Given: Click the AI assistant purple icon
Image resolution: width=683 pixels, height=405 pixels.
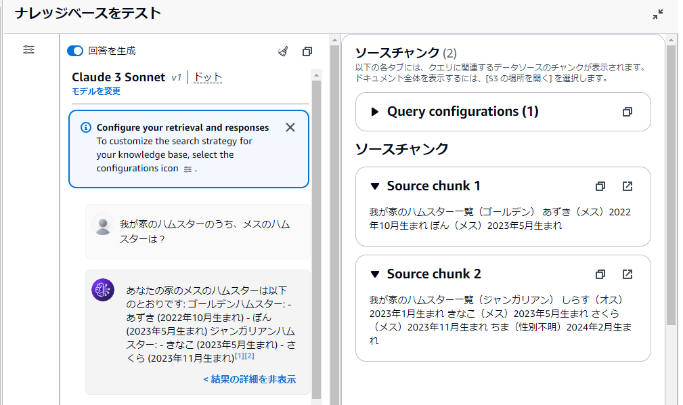Looking at the screenshot, I should (103, 290).
